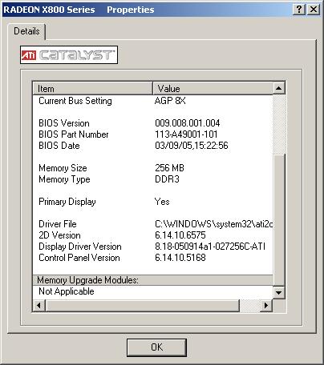This screenshot has height=365, width=324.
Task: Select the BIOS Version row
Action: pyautogui.click(x=152, y=123)
